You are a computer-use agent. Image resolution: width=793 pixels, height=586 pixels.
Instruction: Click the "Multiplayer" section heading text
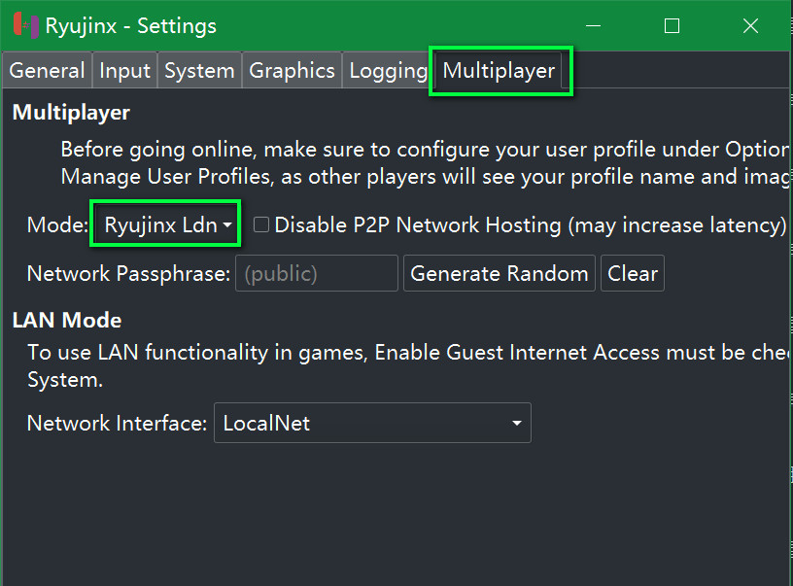(71, 113)
